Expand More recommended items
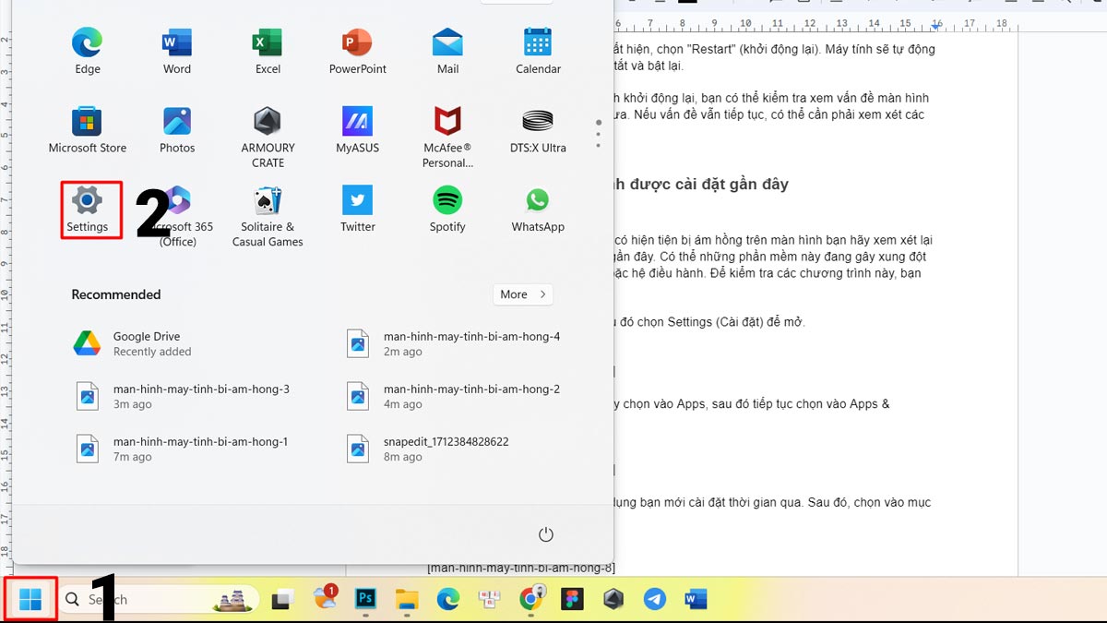This screenshot has width=1107, height=623. click(x=523, y=294)
